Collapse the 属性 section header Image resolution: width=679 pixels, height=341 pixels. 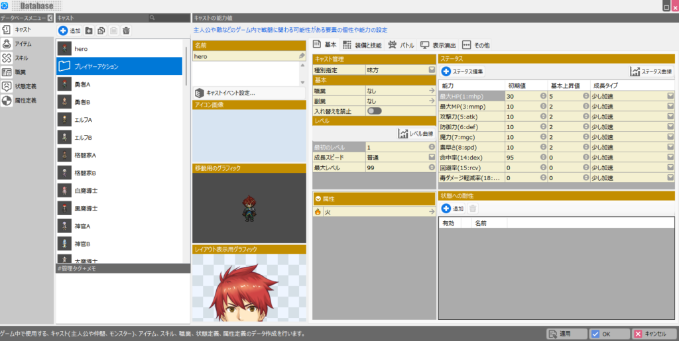click(319, 199)
